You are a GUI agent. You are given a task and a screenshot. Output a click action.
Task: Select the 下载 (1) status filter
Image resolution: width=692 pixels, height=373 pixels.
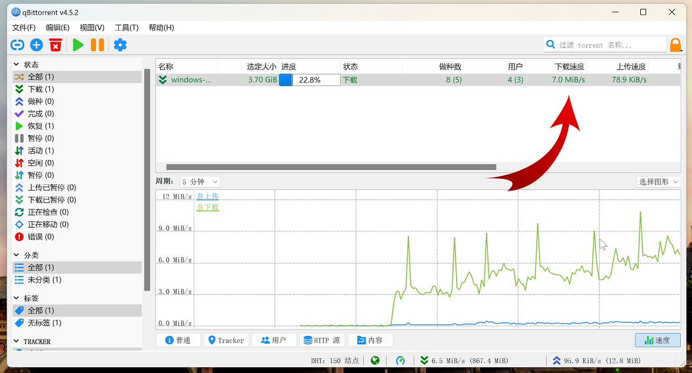(x=77, y=89)
